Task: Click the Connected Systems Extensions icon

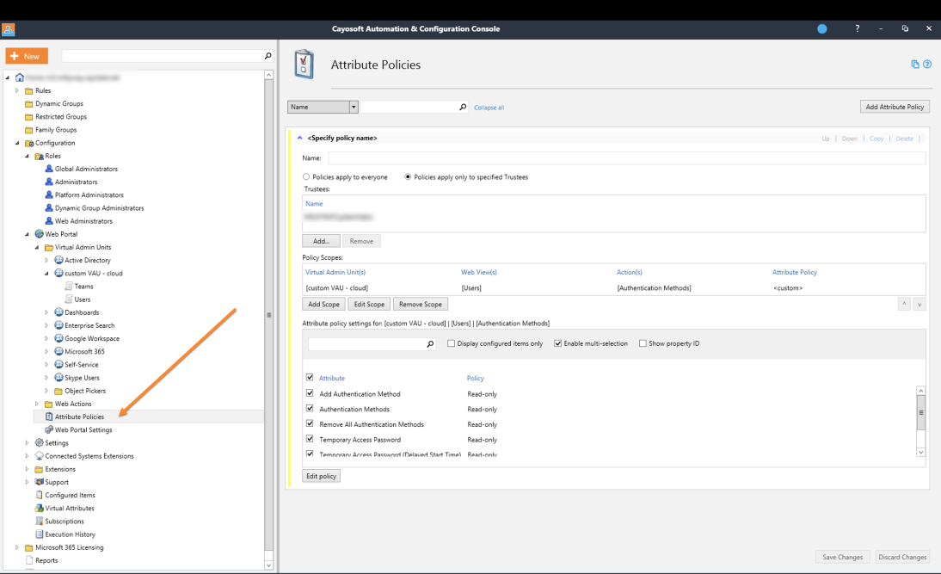Action: (39, 456)
